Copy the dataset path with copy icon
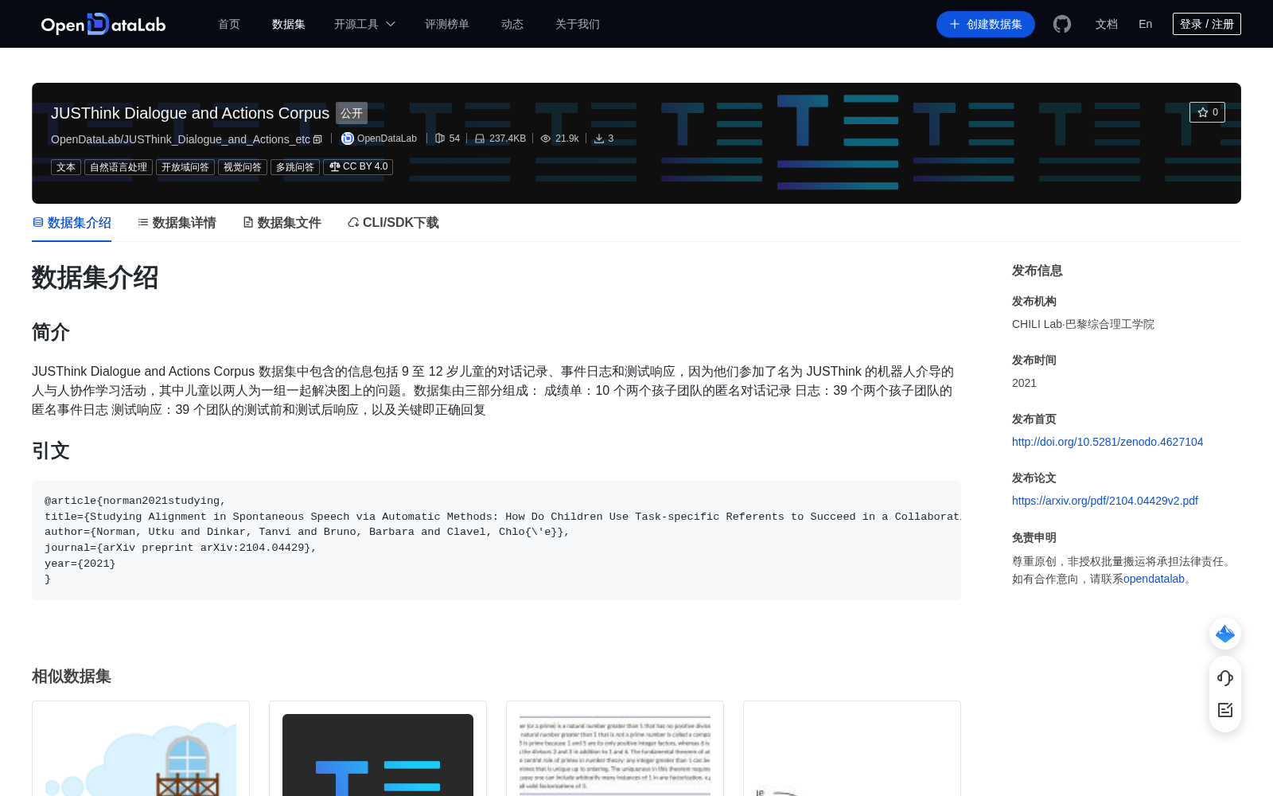The height and width of the screenshot is (796, 1273). (317, 139)
